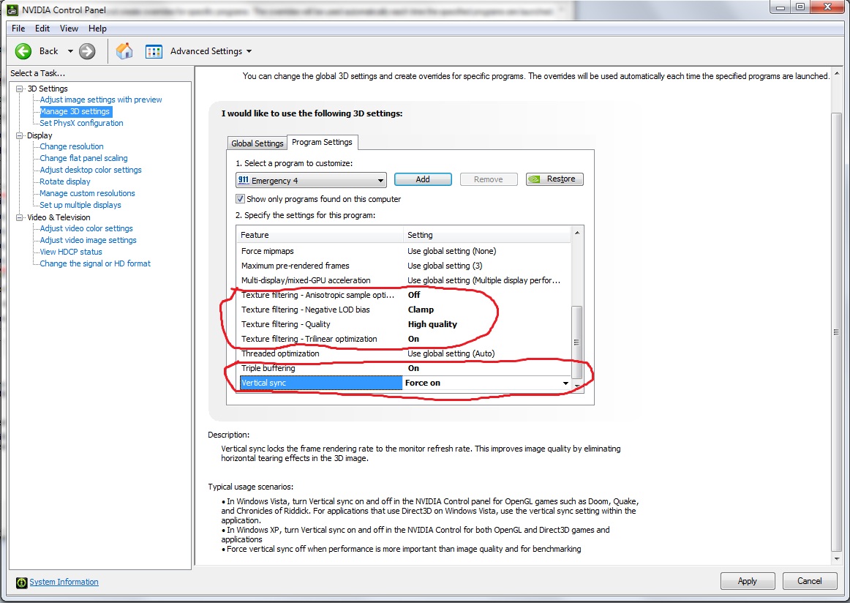
Task: Open Set up multiple displays
Action: 80,205
